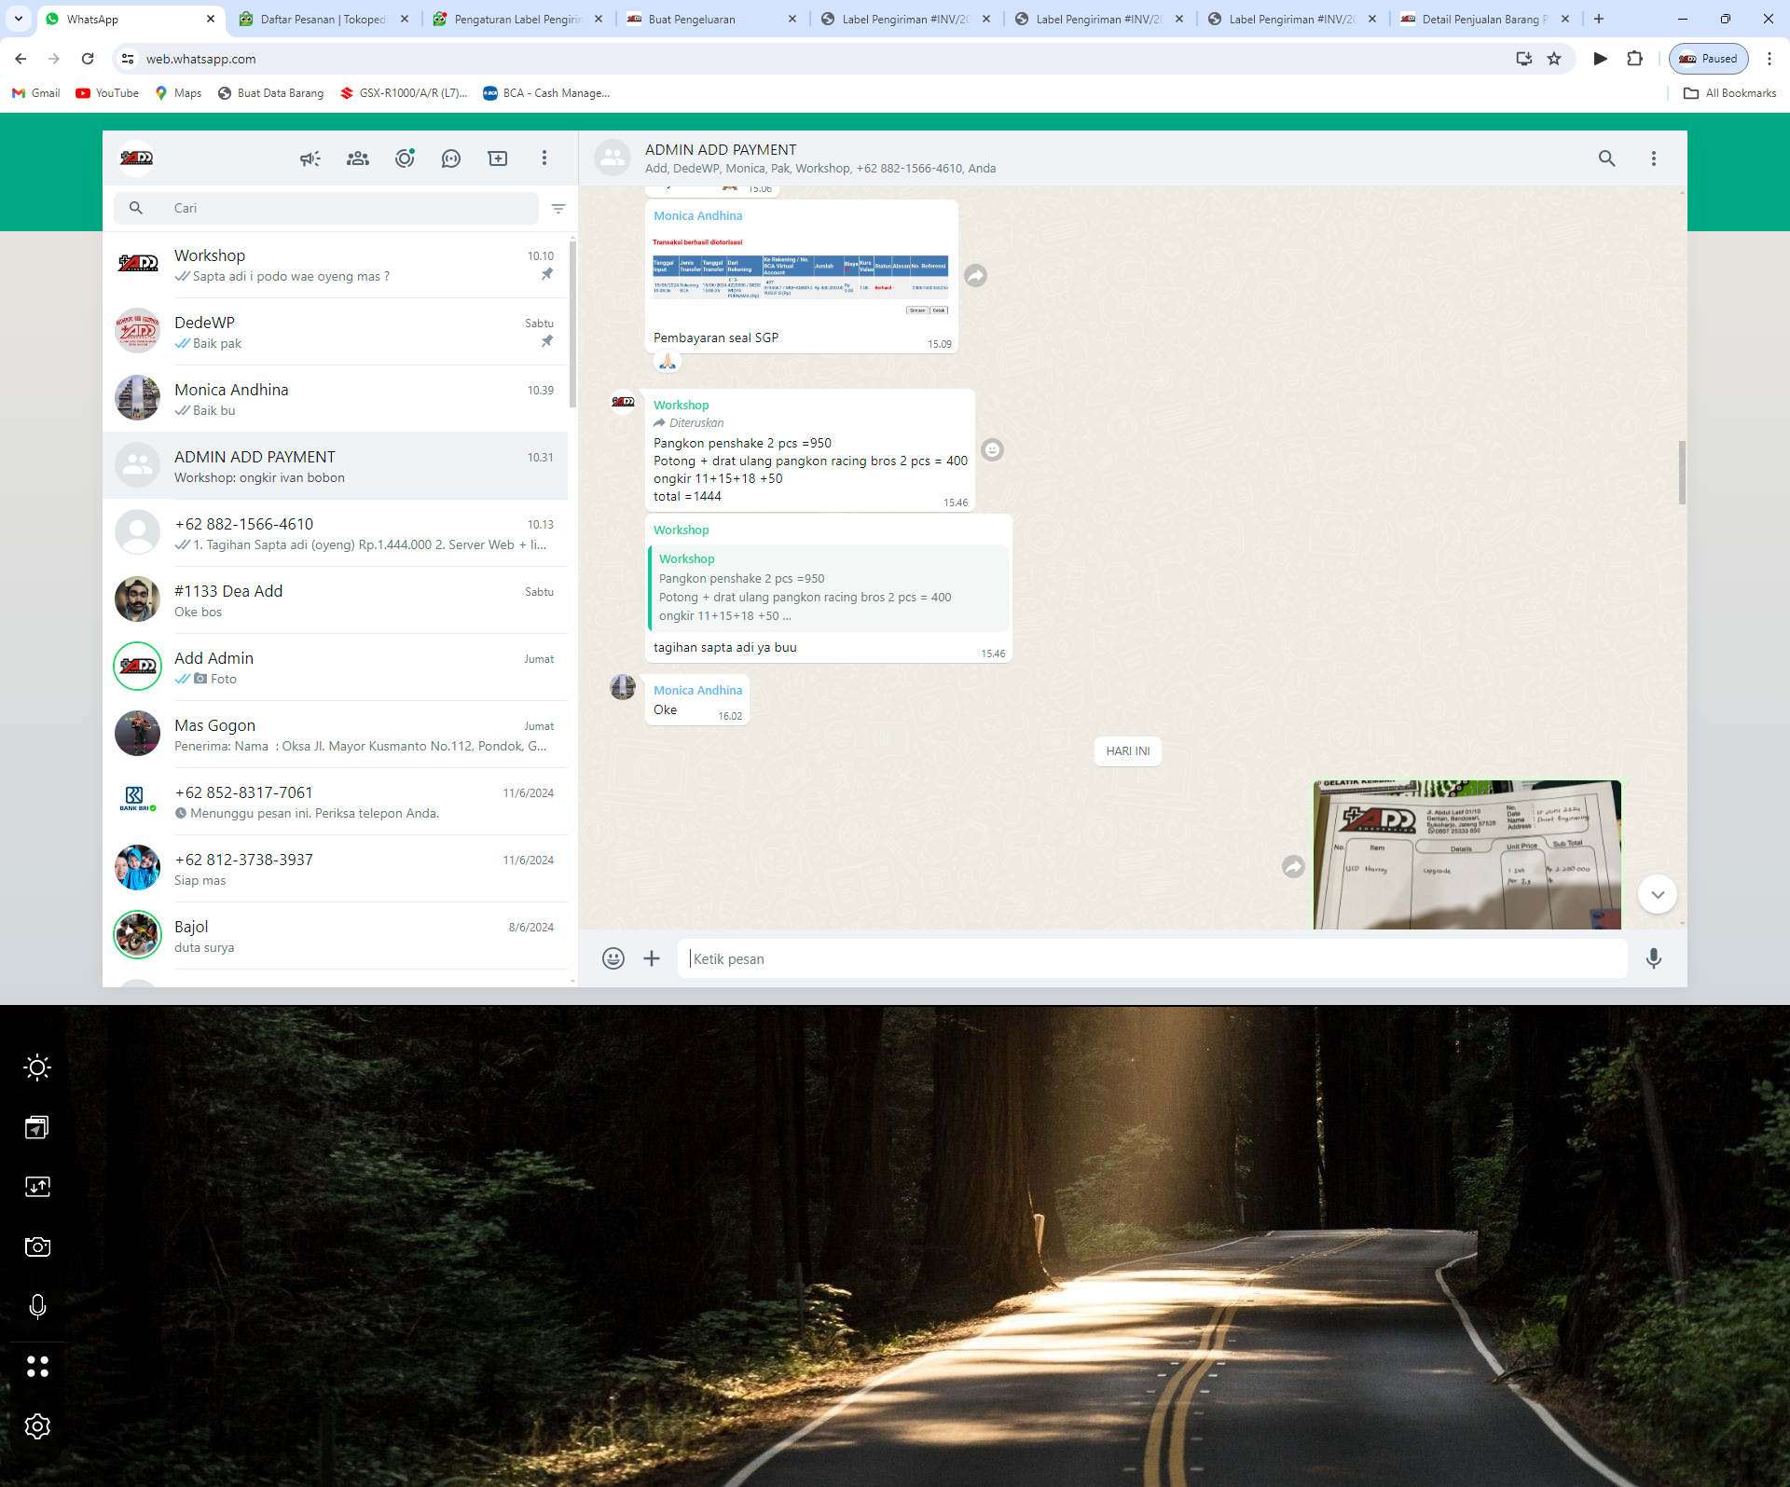Viewport: 1790px width, 1487px height.
Task: Open the Status updates icon
Action: tap(405, 158)
